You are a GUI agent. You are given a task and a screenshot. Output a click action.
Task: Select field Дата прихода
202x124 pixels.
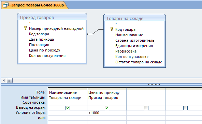(x=41, y=39)
